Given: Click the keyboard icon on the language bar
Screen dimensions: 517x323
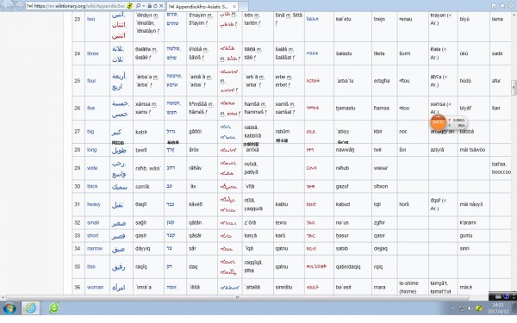Looking at the screenshot, I should pyautogui.click(x=499, y=296).
